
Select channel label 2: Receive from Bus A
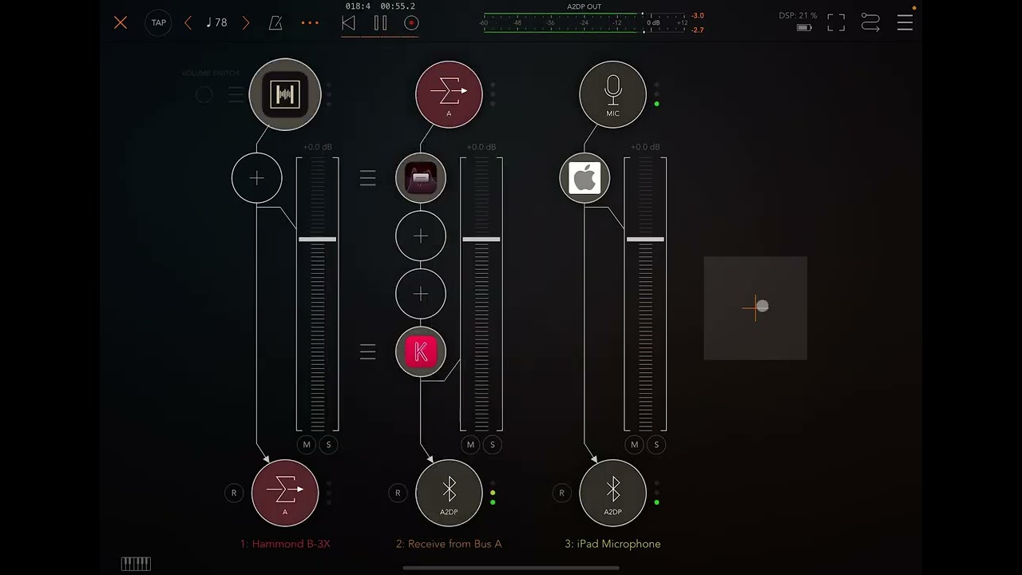point(449,544)
